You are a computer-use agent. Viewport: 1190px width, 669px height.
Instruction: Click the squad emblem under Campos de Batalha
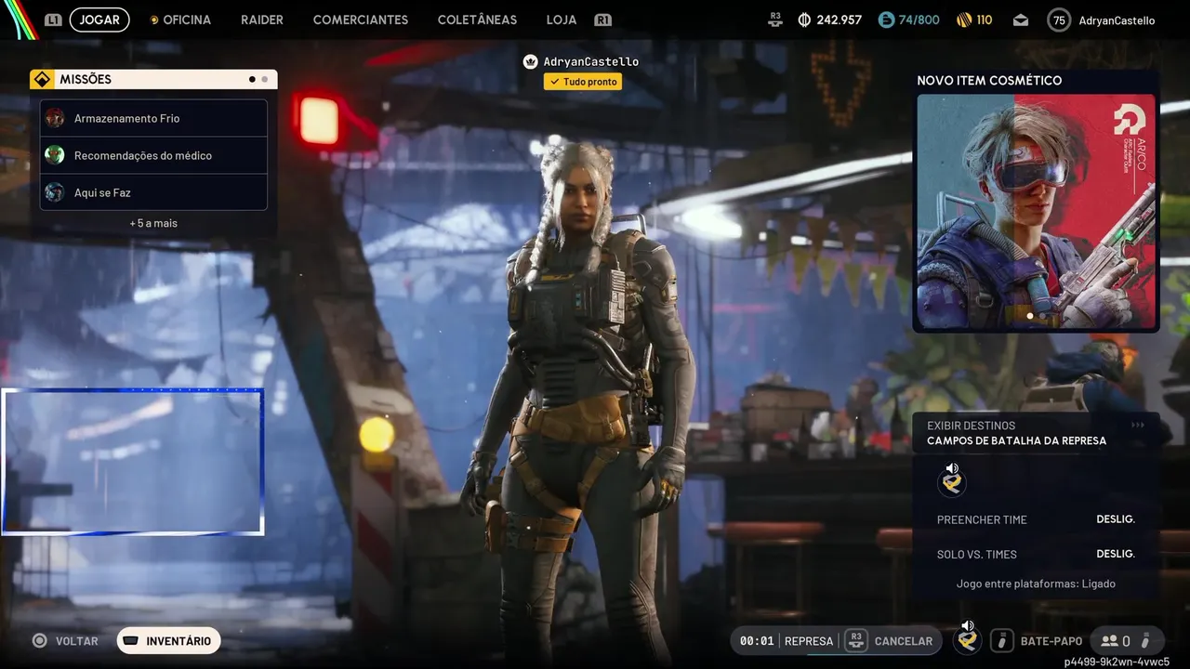point(951,481)
